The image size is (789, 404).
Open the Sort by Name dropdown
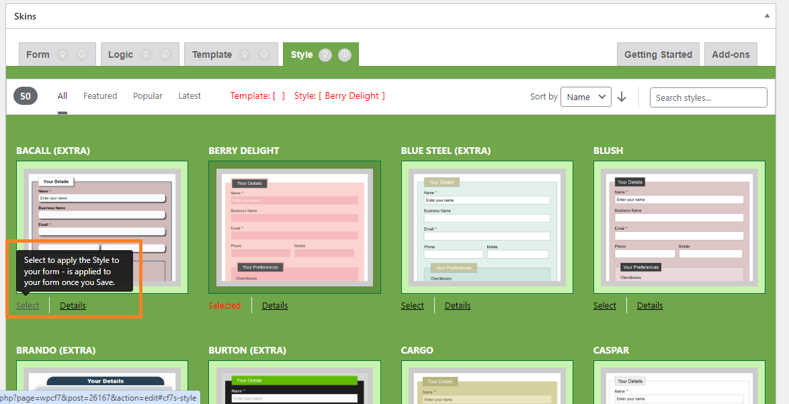[x=585, y=97]
